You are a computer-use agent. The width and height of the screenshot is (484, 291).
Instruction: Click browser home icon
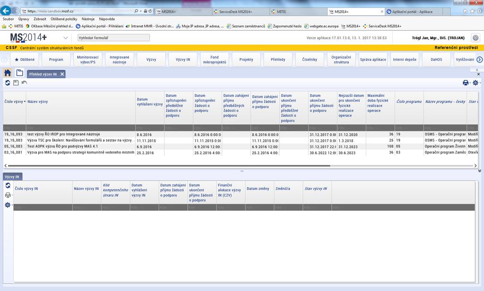click(x=465, y=11)
